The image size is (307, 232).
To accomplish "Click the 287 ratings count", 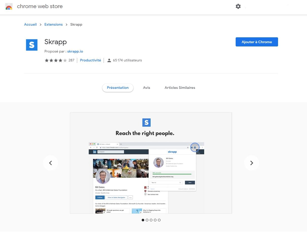I will coord(71,60).
